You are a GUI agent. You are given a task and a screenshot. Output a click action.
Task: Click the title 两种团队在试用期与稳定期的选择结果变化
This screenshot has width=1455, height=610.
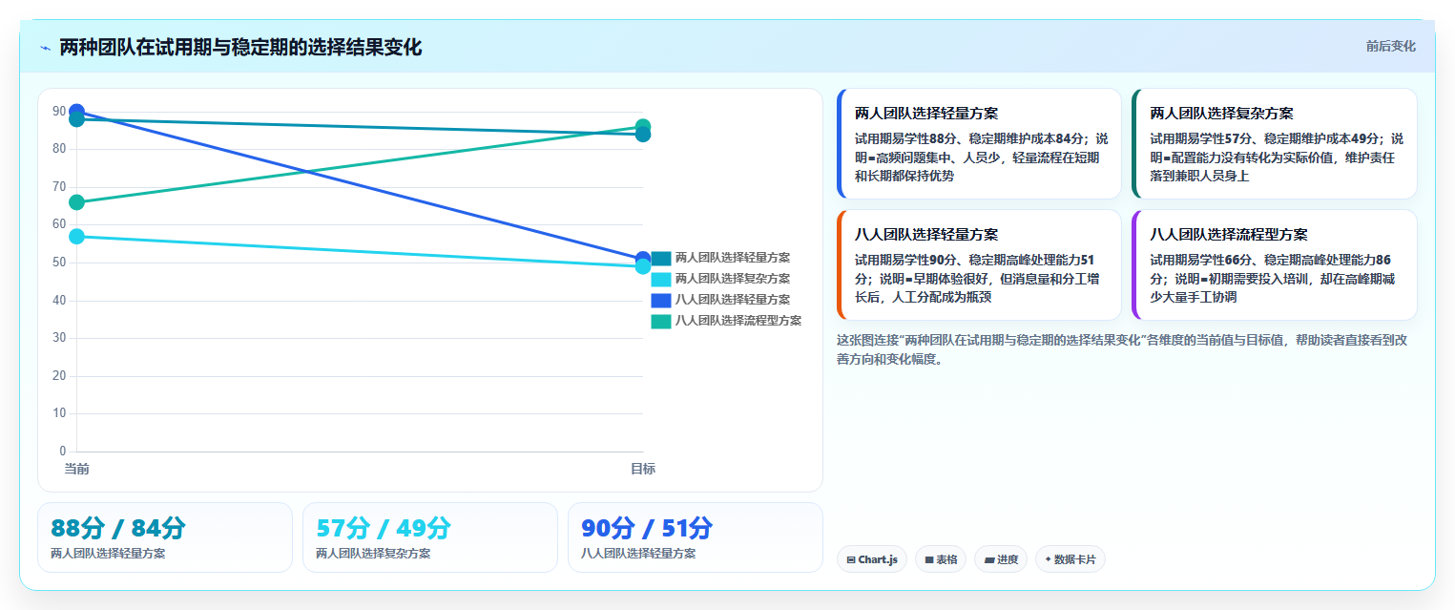coord(240,48)
